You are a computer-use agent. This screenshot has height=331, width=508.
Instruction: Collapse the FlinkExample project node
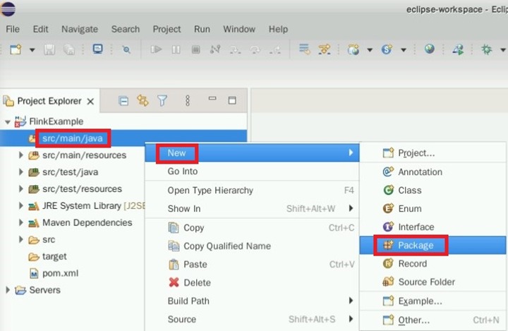coord(8,121)
